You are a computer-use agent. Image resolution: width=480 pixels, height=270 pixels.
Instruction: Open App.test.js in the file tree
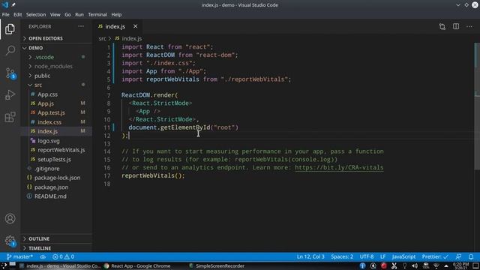pos(57,112)
